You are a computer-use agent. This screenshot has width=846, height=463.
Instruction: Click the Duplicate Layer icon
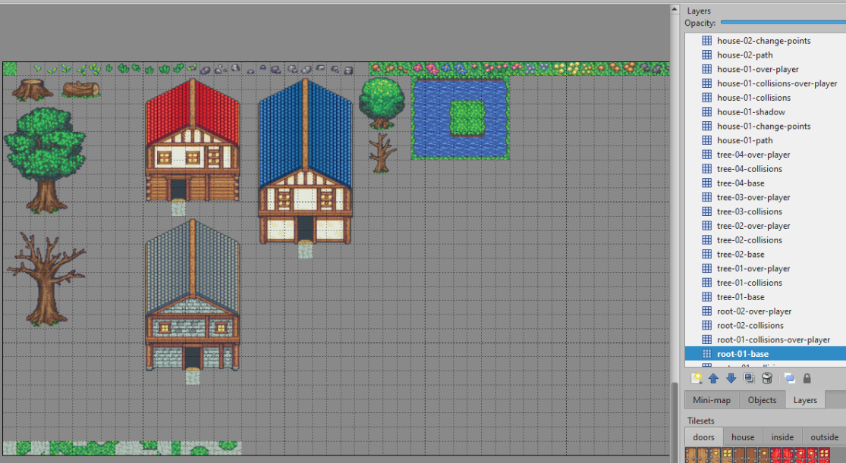click(749, 378)
